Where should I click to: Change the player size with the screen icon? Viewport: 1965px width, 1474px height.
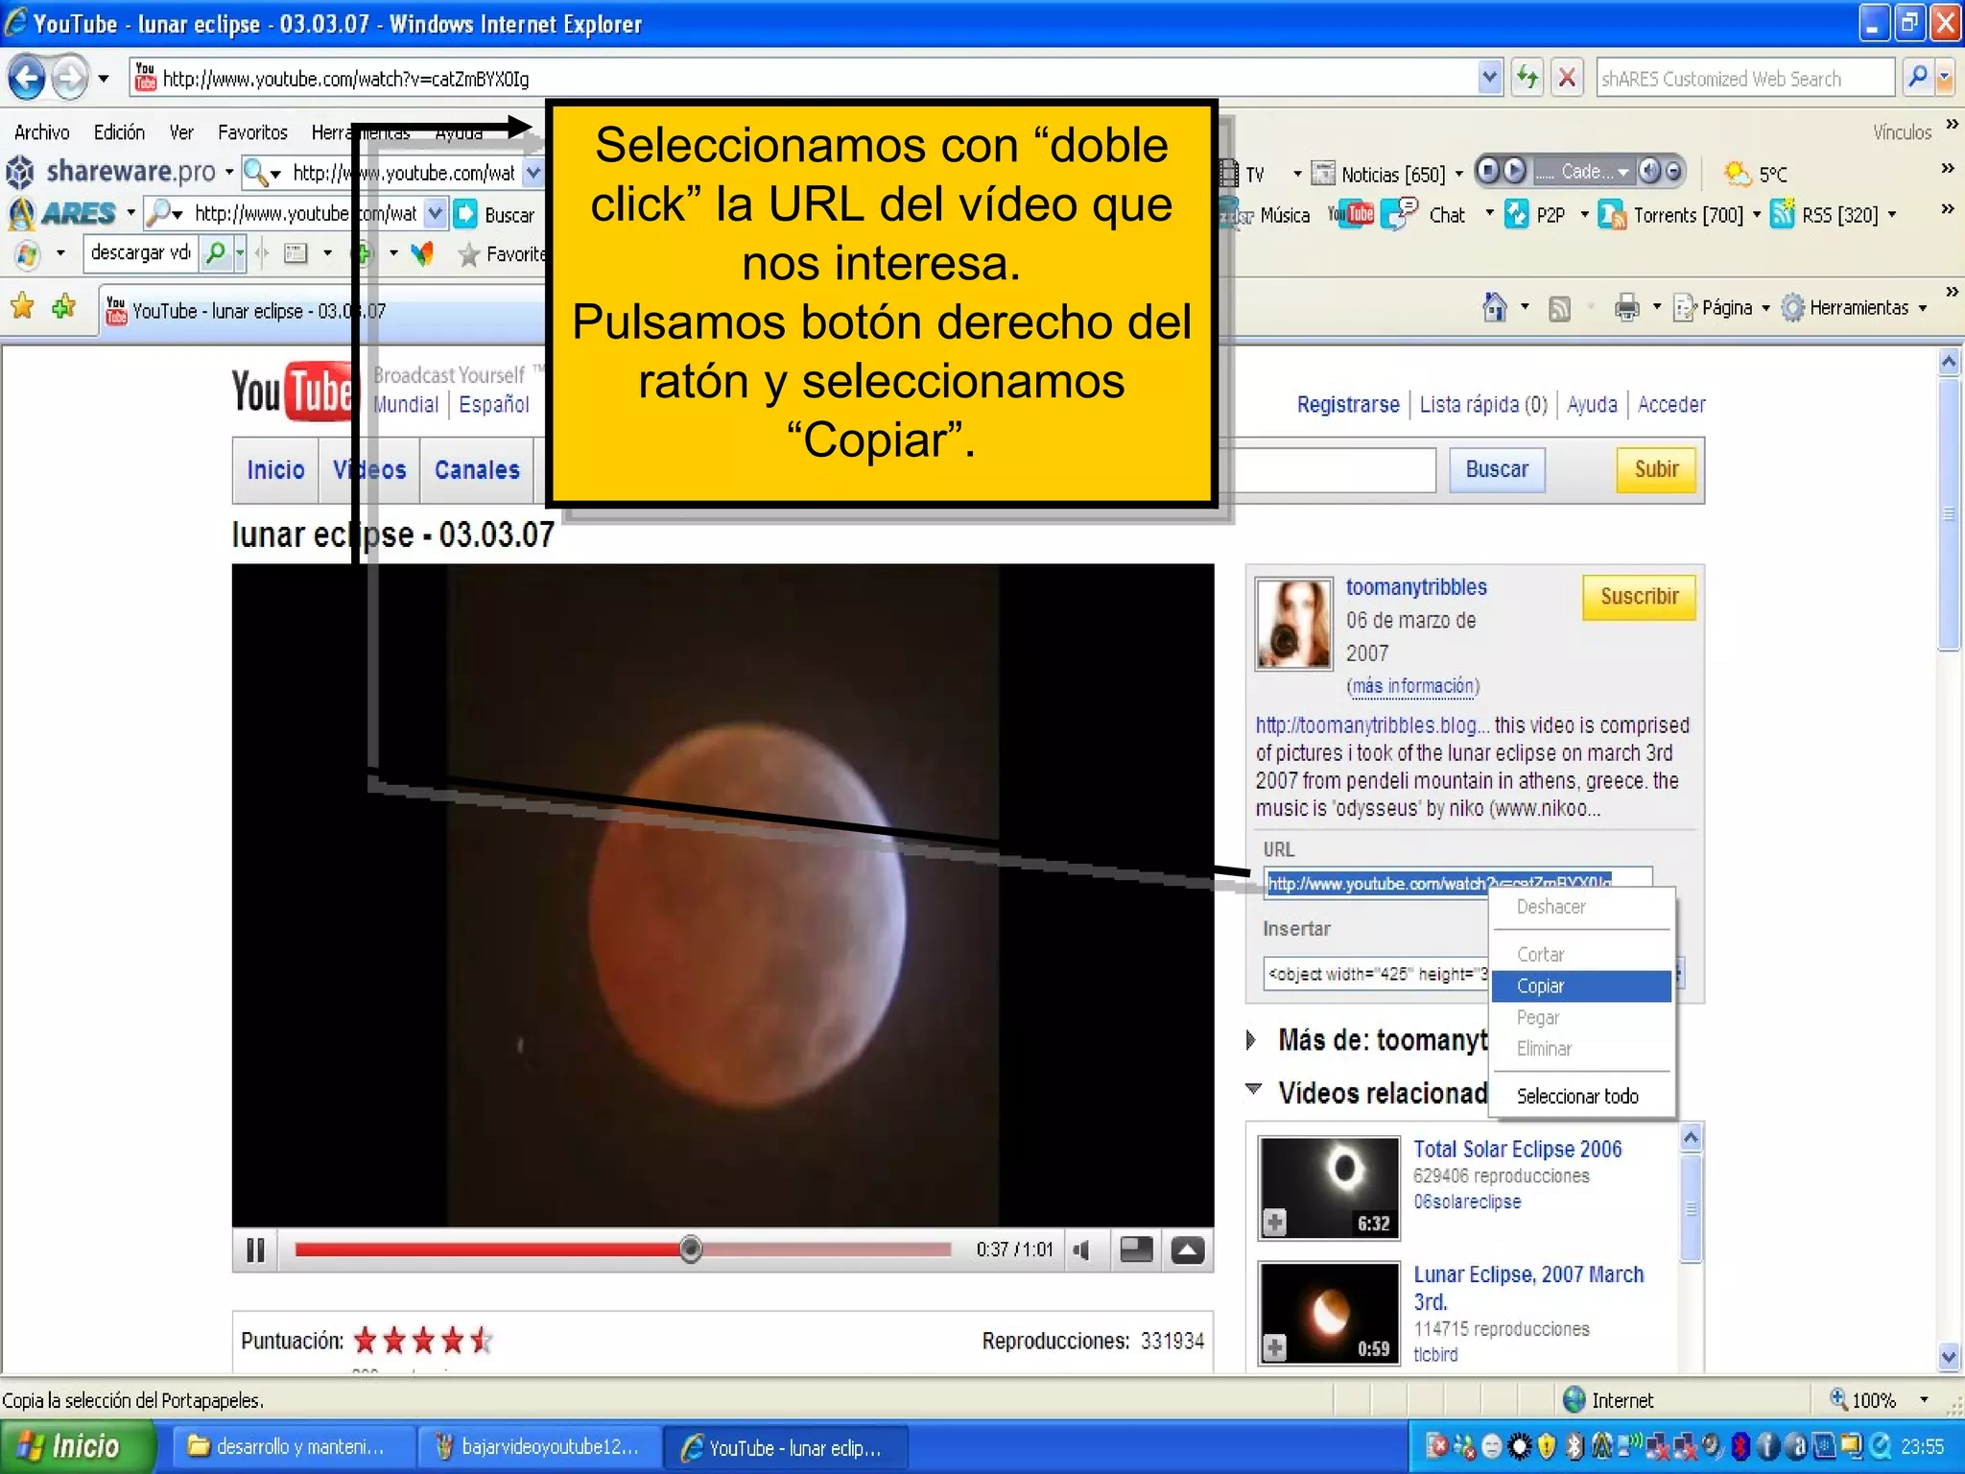(x=1136, y=1249)
